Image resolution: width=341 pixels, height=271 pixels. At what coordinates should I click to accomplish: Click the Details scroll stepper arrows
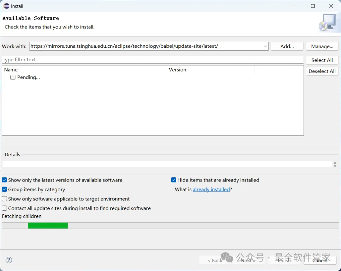[335, 164]
